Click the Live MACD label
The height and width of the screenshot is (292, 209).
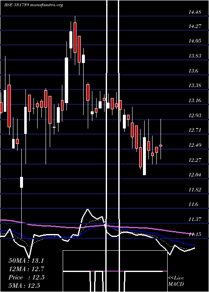point(176,281)
